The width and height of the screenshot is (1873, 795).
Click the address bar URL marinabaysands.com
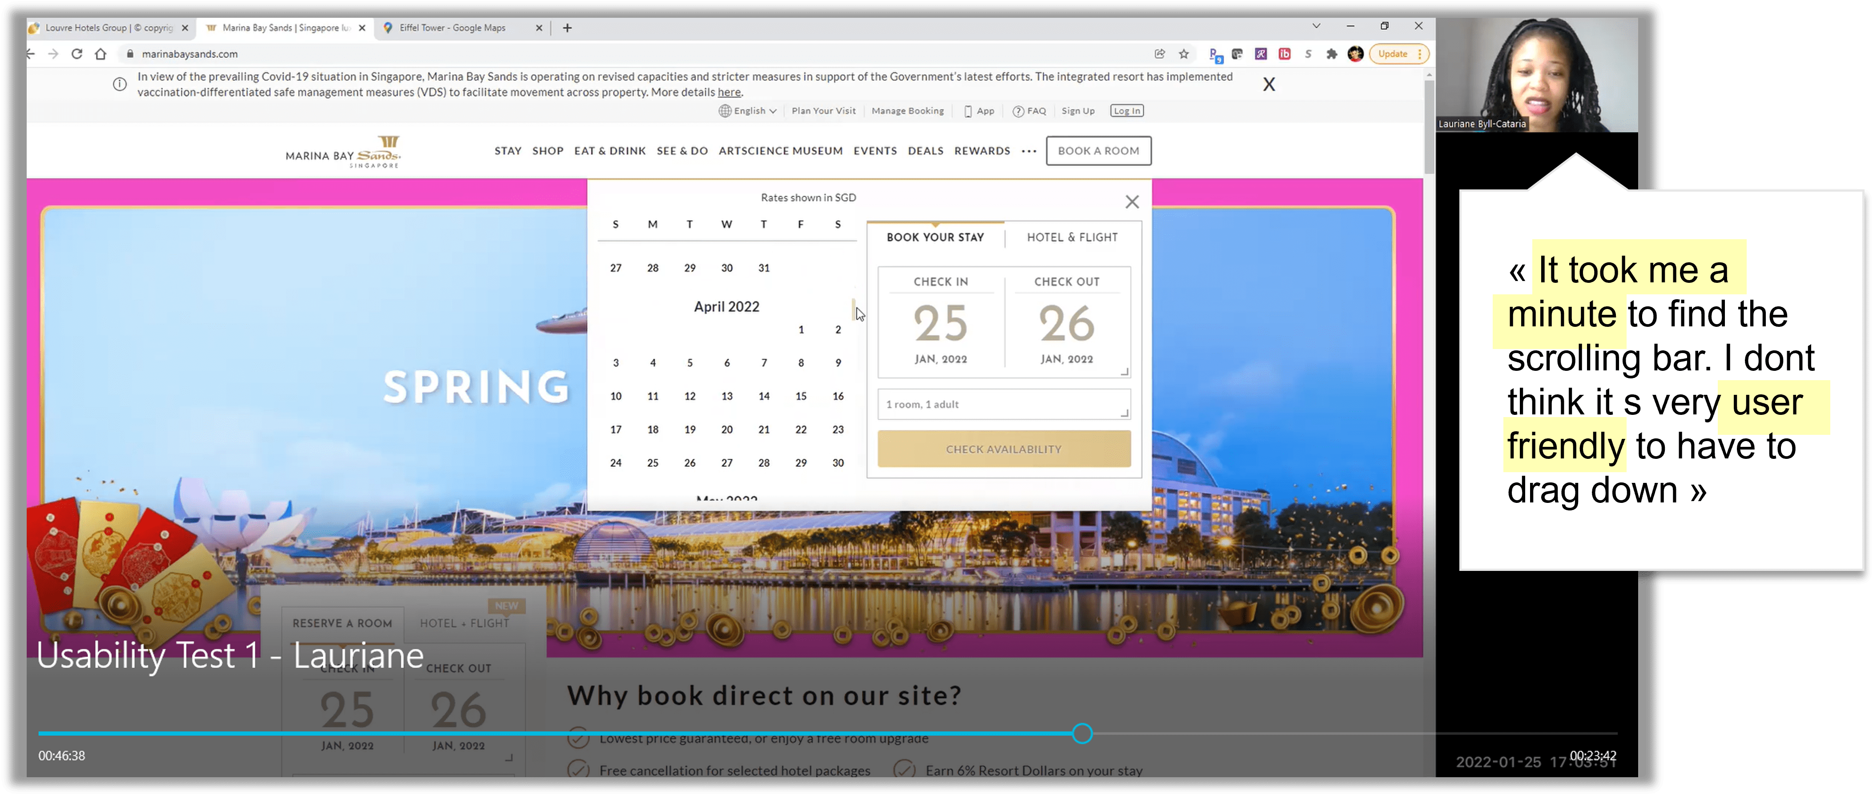pyautogui.click(x=189, y=54)
